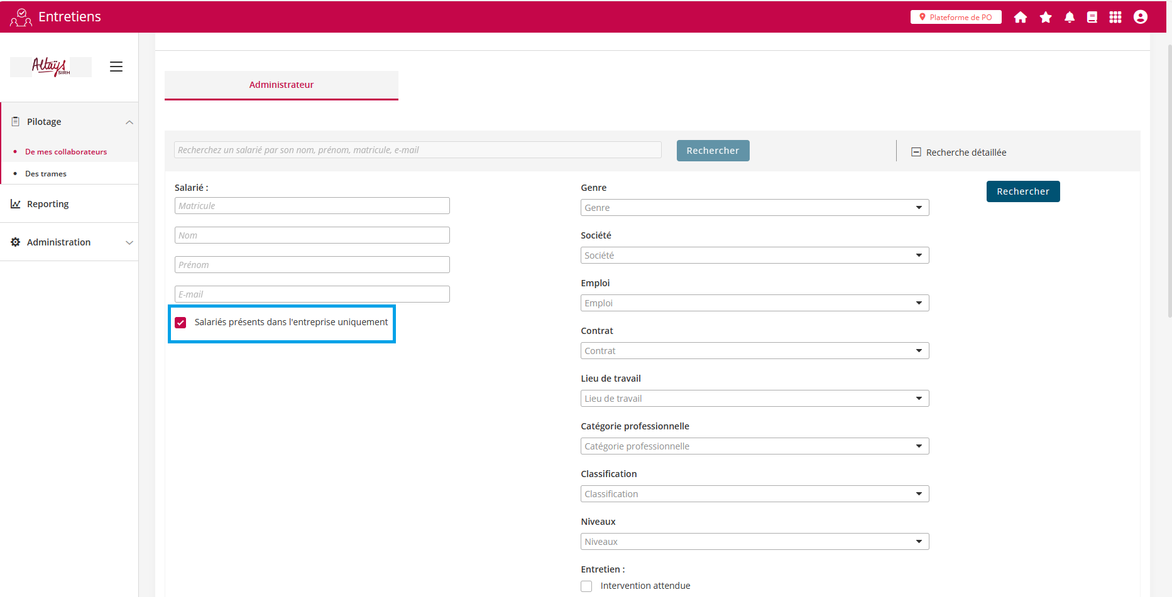Open the applications grid icon
Viewport: 1172px width, 597px height.
point(1115,18)
